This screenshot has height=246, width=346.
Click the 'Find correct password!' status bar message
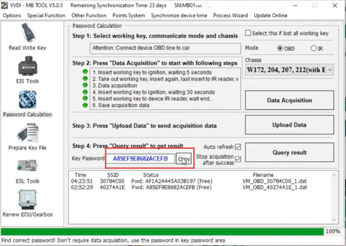pyautogui.click(x=113, y=240)
